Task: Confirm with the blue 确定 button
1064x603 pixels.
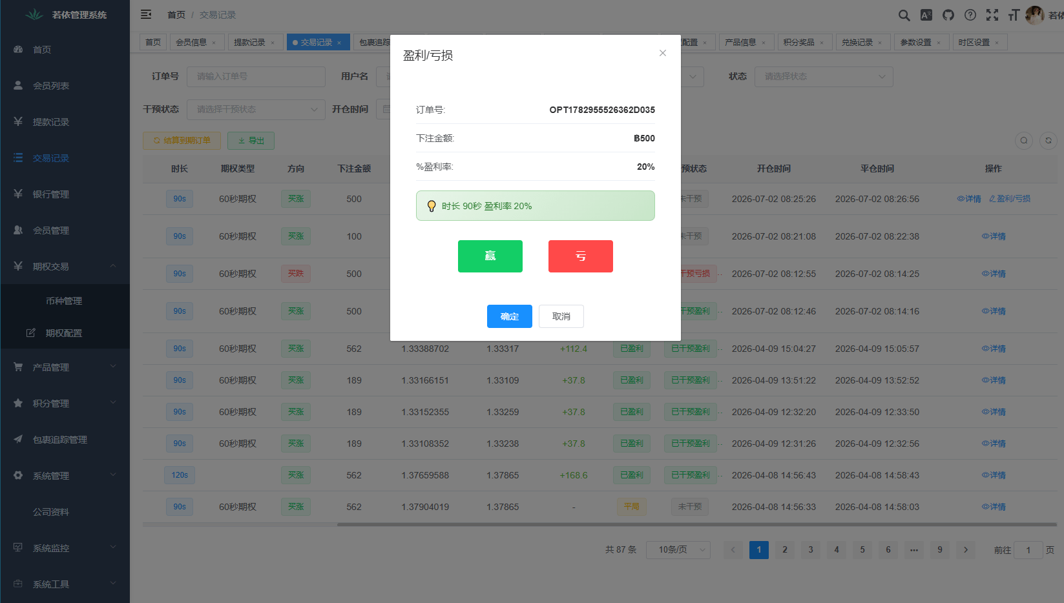Action: (509, 316)
